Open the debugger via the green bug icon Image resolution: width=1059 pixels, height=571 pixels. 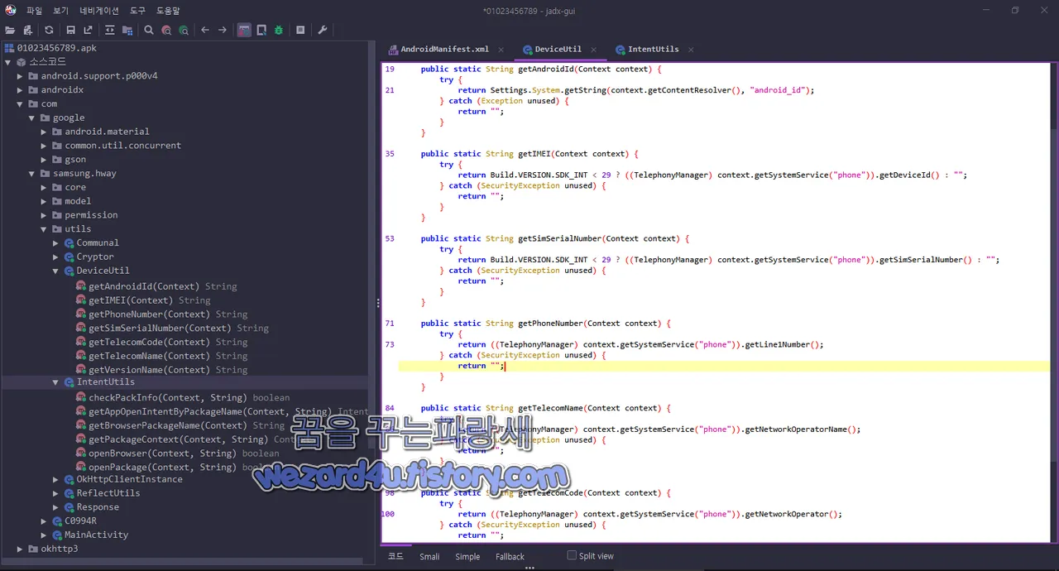coord(279,30)
